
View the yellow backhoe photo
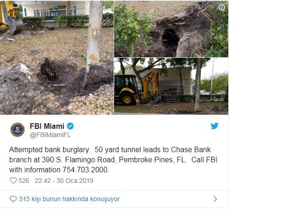[171, 86]
